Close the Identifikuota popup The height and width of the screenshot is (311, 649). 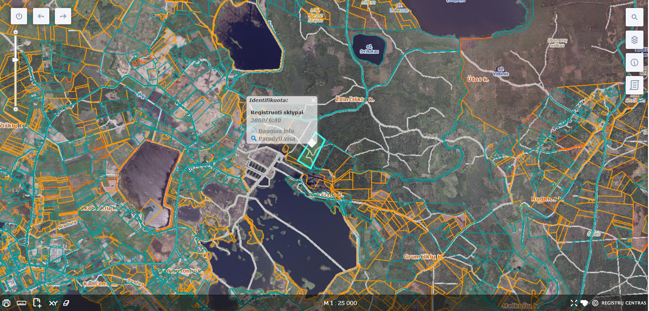pyautogui.click(x=313, y=100)
